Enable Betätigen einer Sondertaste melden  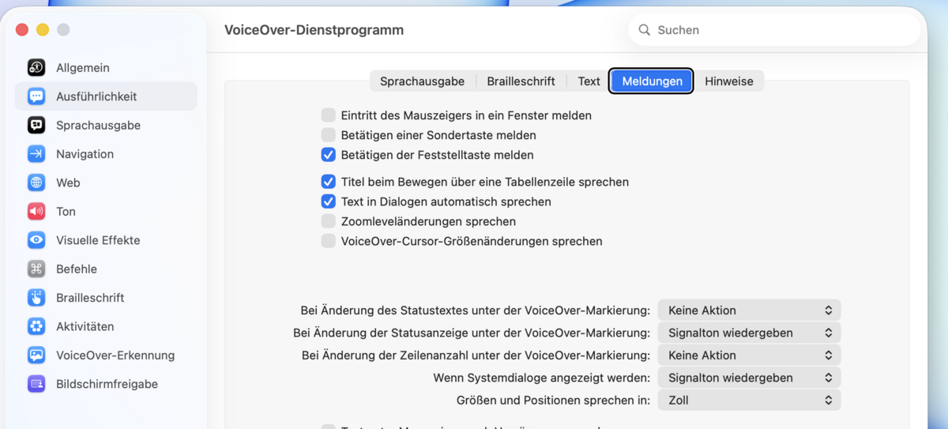329,135
